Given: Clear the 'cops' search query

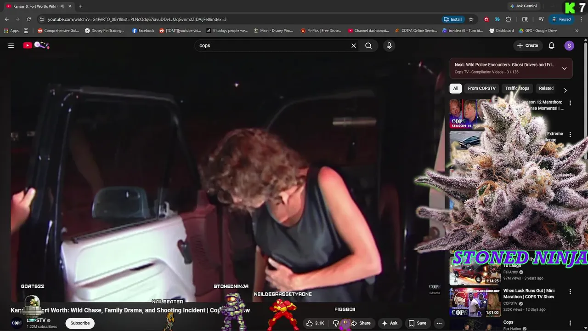Looking at the screenshot, I should click(354, 46).
